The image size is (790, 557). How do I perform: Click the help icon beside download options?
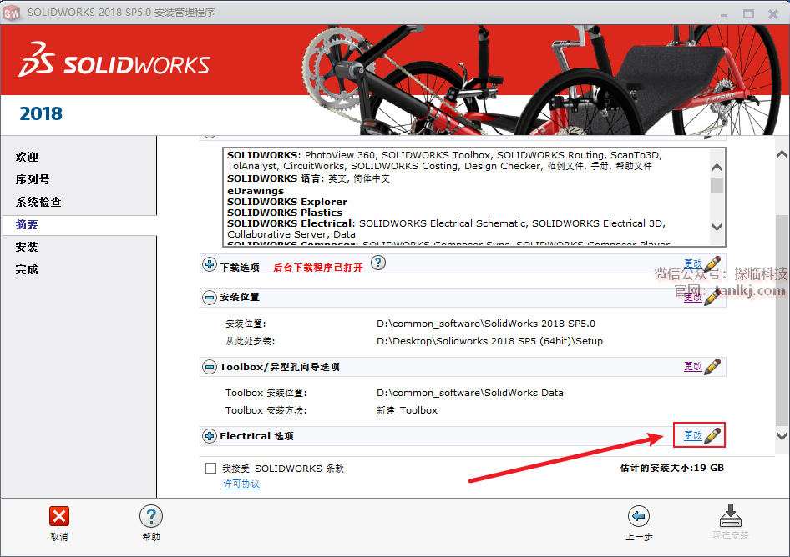point(378,263)
